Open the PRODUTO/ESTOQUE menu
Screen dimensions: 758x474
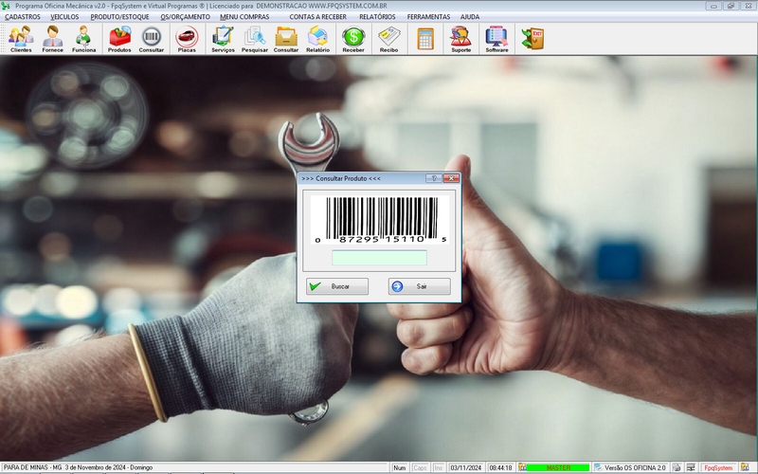click(119, 17)
